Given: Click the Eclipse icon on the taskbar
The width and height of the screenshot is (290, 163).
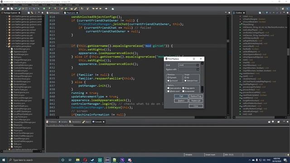Looking at the screenshot, I should [107, 160].
